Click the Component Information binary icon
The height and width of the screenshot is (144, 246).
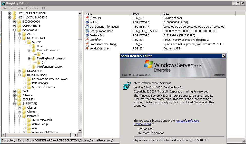click(87, 27)
